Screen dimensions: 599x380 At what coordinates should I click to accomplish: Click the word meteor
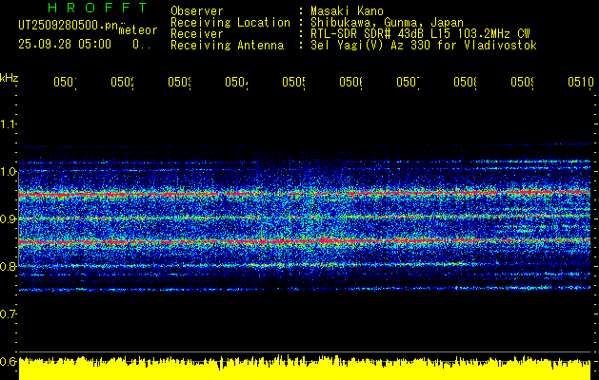click(138, 30)
